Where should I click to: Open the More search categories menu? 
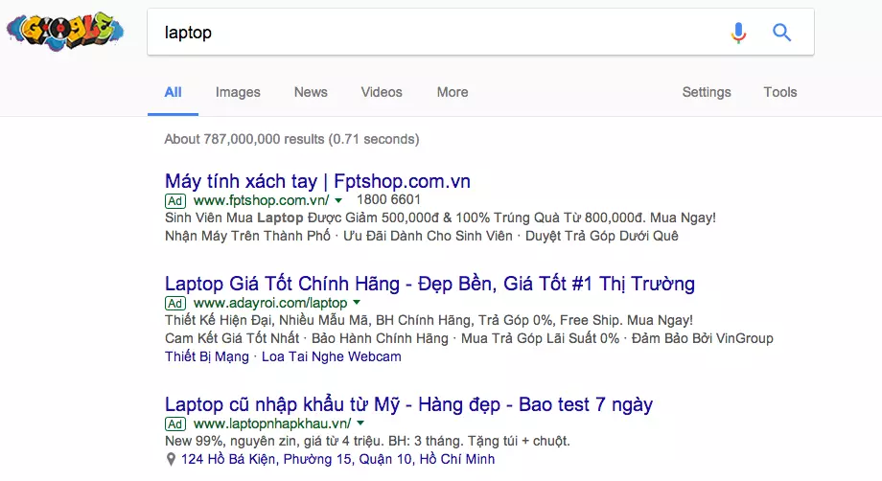click(x=453, y=92)
